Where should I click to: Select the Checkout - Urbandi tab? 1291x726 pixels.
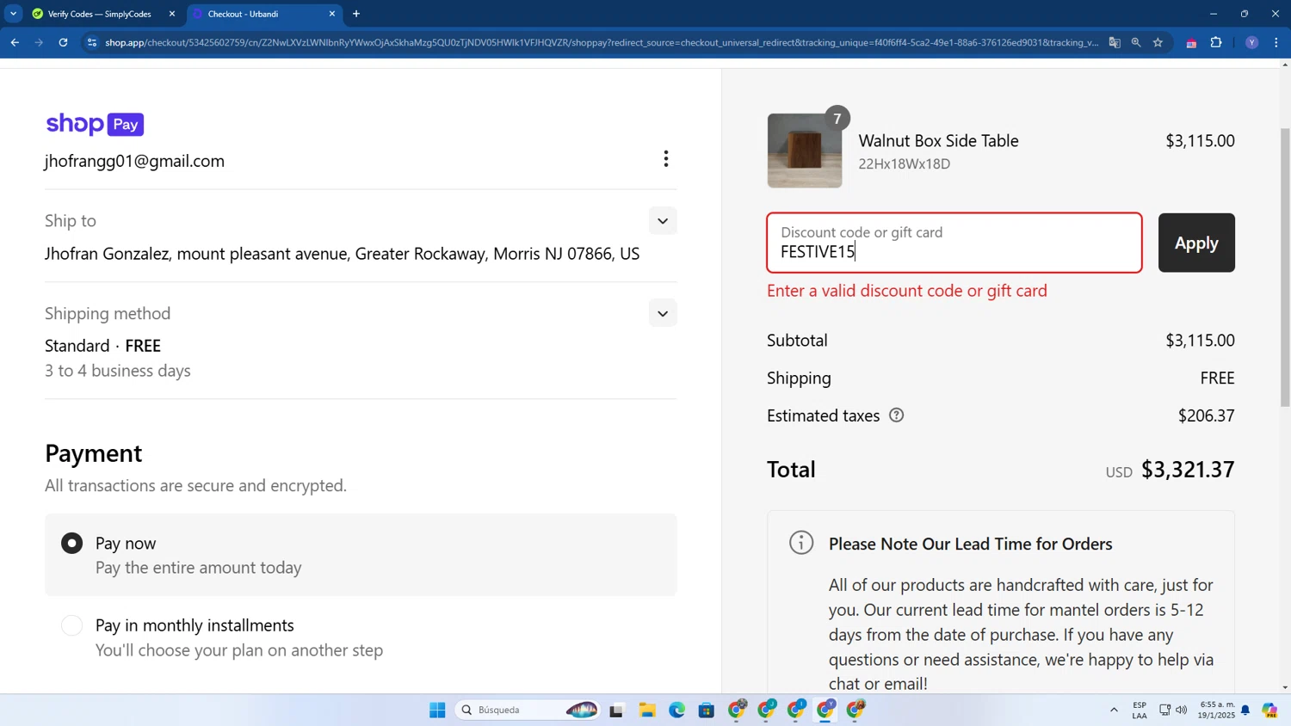[x=258, y=14]
